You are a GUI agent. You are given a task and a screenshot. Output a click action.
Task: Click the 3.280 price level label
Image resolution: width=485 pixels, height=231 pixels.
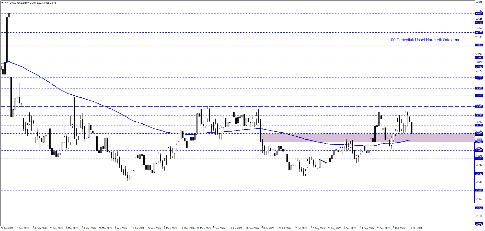(x=479, y=115)
